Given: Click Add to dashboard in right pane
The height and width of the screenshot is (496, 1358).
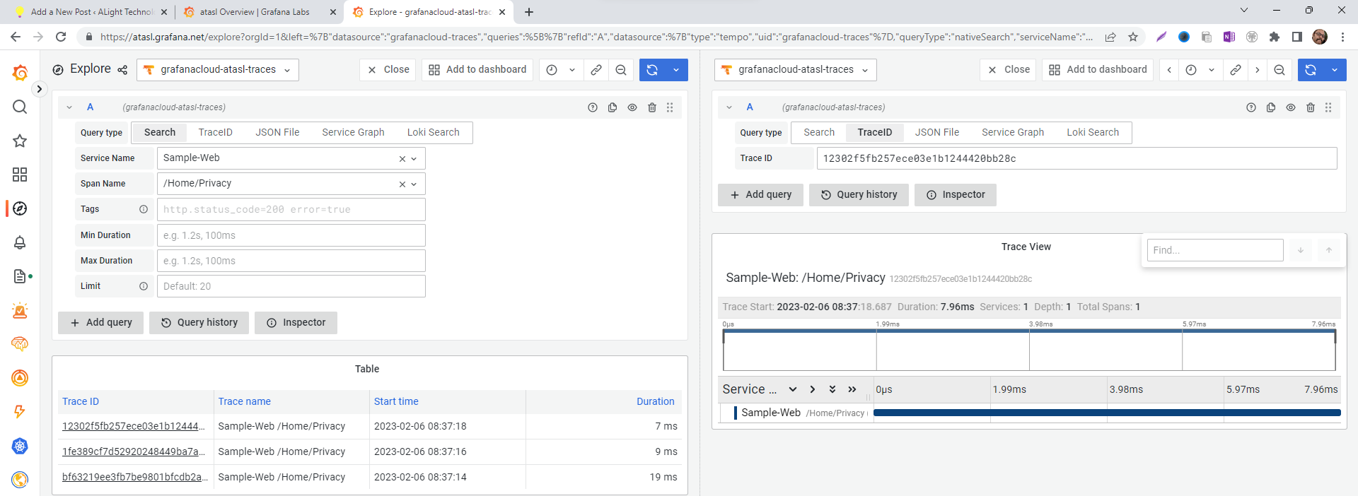Looking at the screenshot, I should click(1098, 70).
